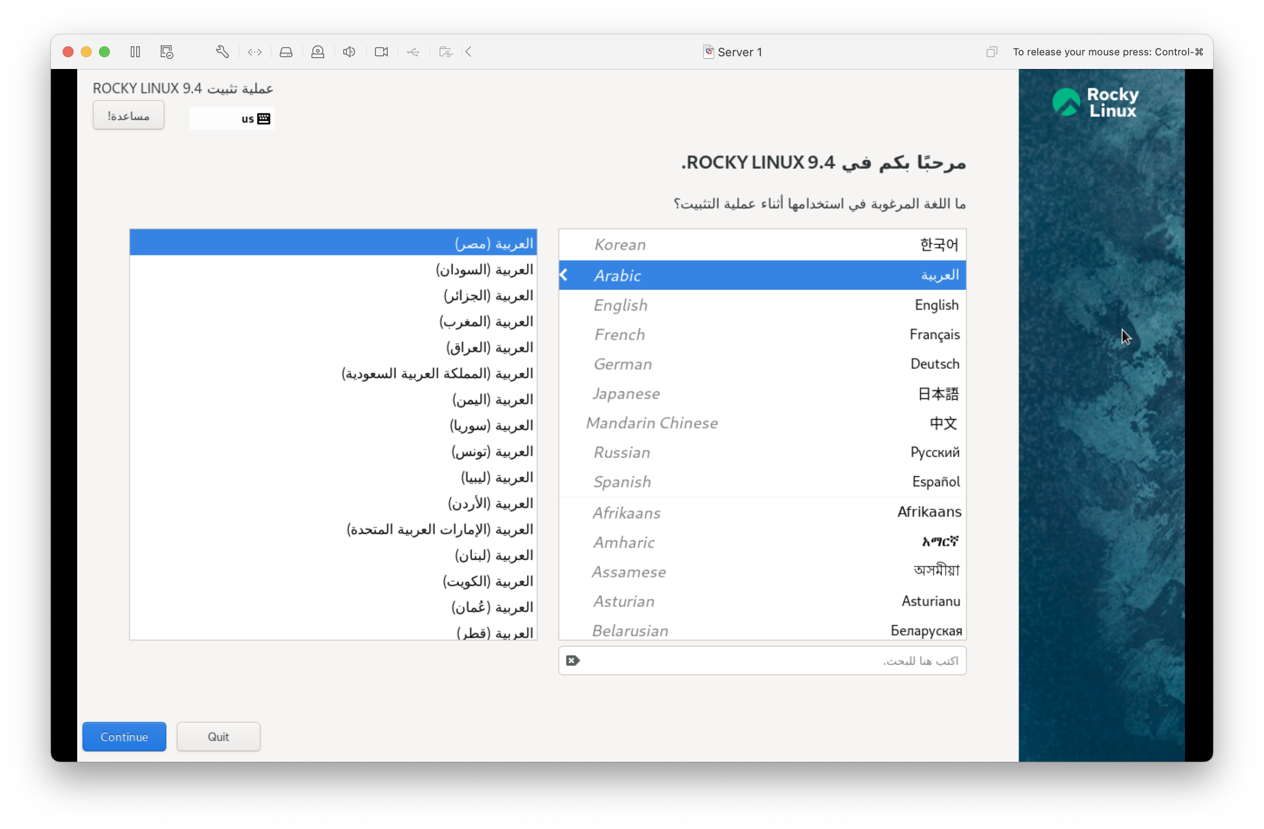Select Korean in the language list

(x=762, y=245)
